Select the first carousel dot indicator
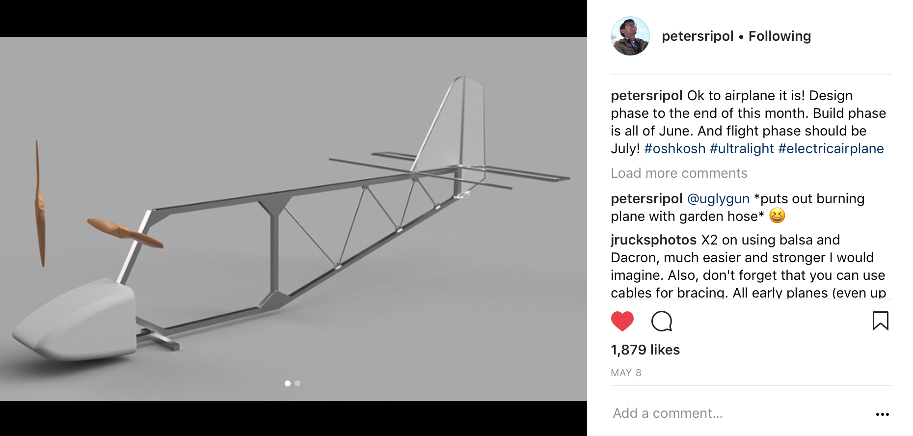The width and height of the screenshot is (913, 436). coord(287,383)
